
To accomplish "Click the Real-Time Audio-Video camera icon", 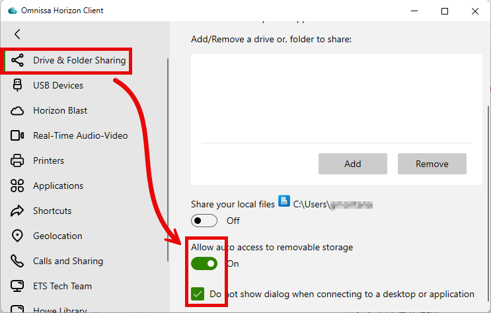I will pyautogui.click(x=18, y=135).
